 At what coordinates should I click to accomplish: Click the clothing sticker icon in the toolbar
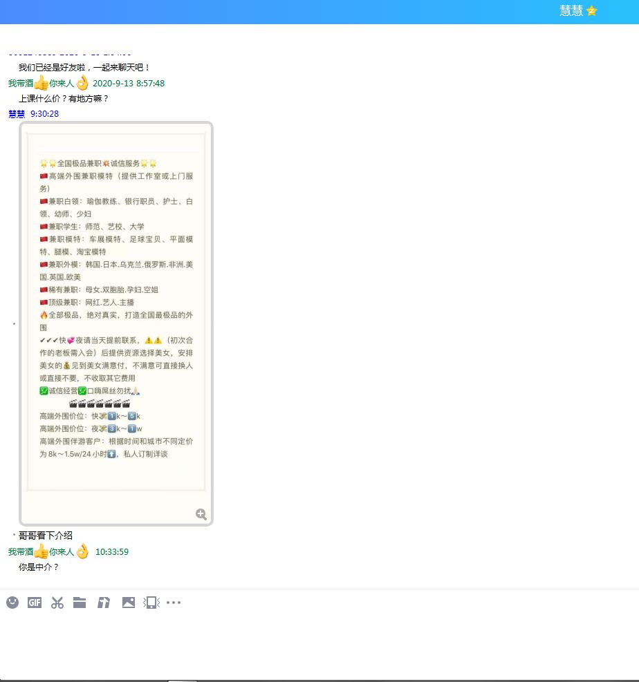[x=104, y=602]
